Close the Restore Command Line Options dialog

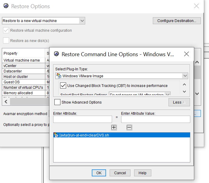click(x=186, y=54)
